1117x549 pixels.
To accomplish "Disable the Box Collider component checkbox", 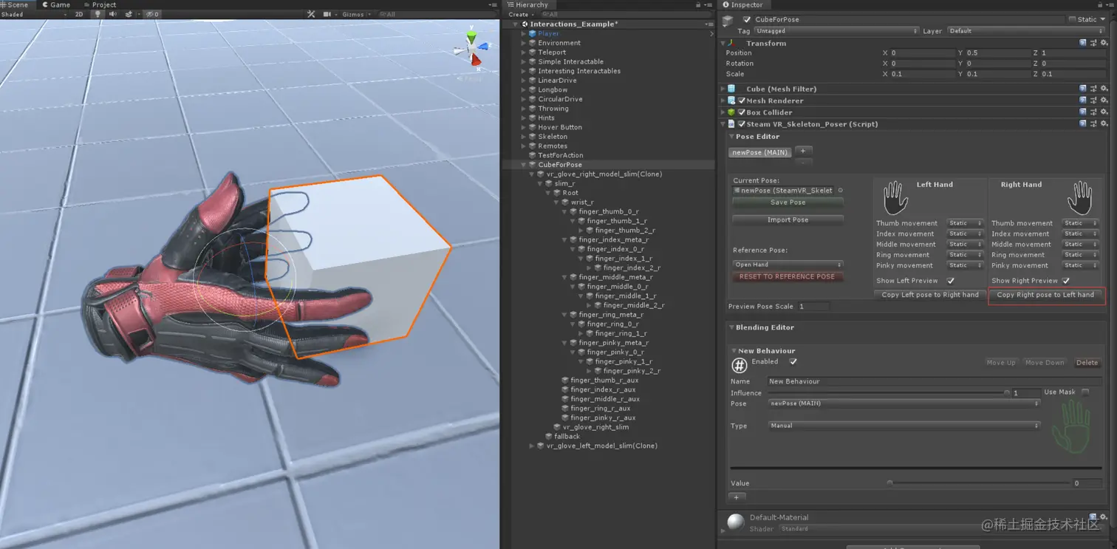I will click(x=741, y=112).
